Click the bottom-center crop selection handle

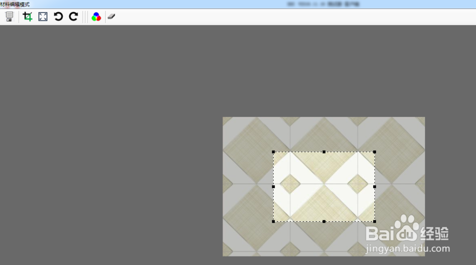coord(324,222)
